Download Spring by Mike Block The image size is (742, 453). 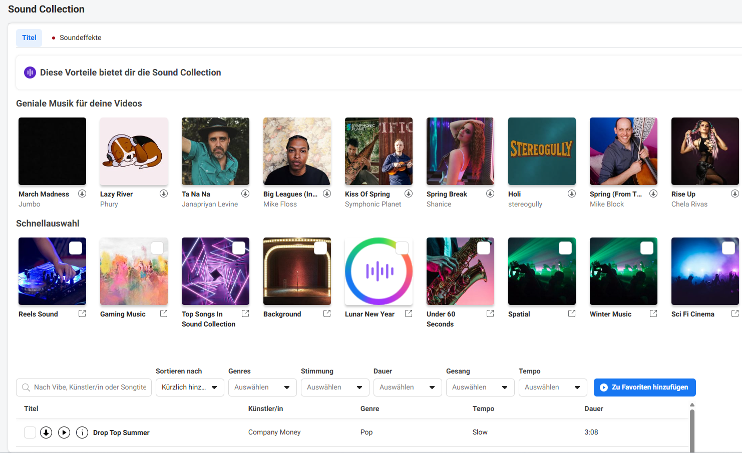point(653,193)
